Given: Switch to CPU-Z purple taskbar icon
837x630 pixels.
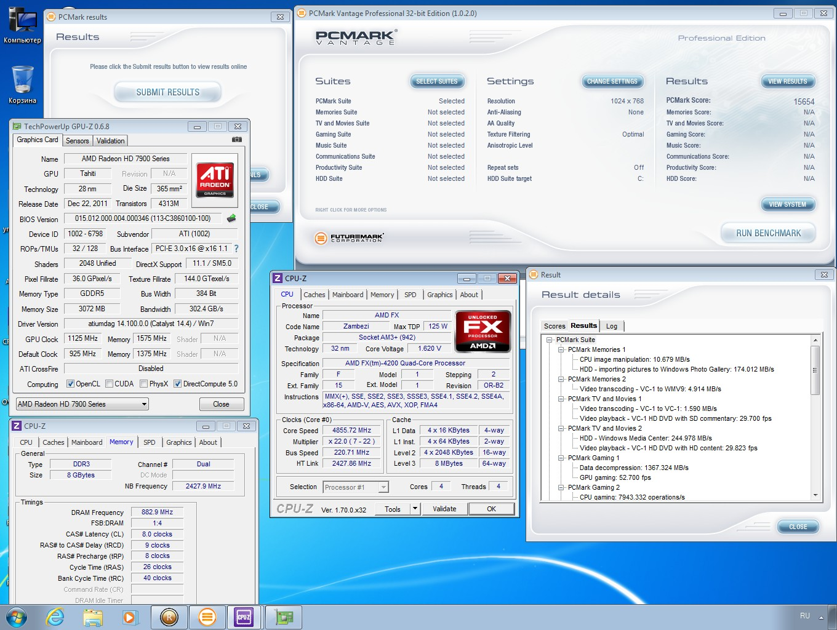Looking at the screenshot, I should point(244,617).
